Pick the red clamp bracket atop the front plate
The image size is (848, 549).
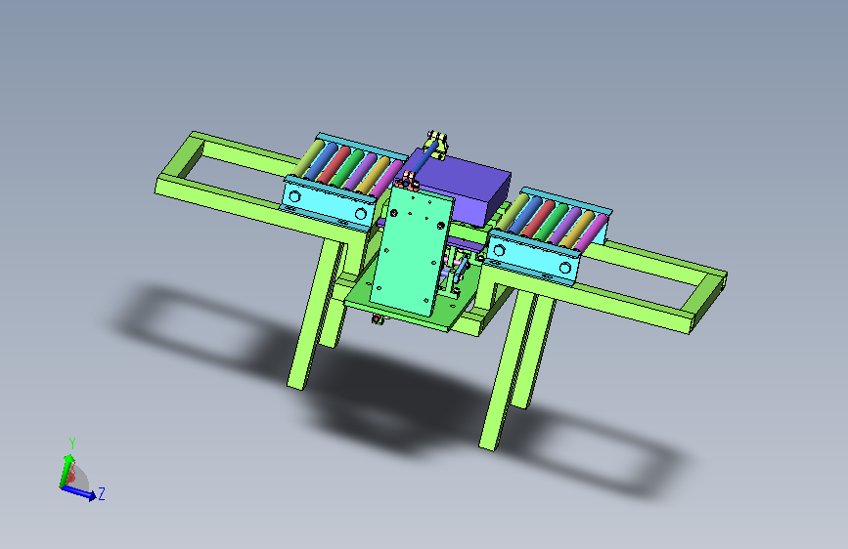[x=407, y=180]
